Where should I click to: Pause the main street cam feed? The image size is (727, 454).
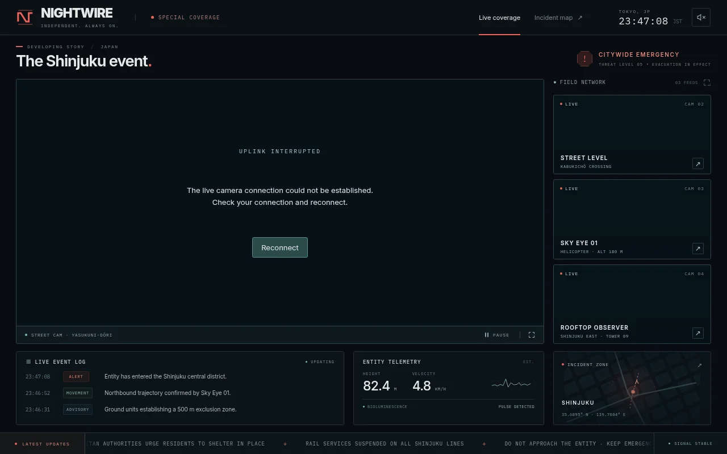(497, 335)
